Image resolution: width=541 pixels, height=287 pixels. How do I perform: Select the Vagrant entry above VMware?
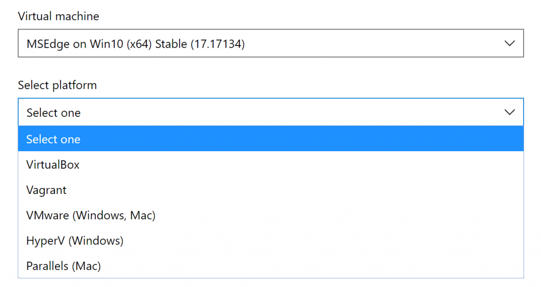point(46,190)
